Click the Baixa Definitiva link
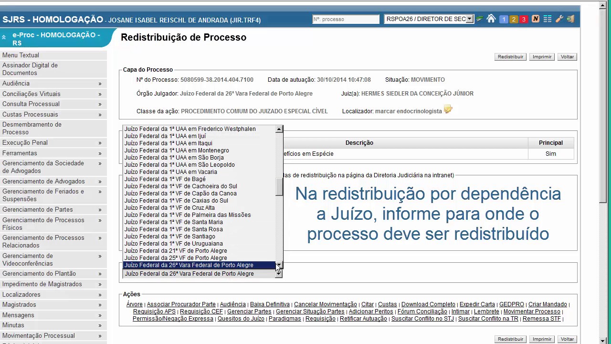The image size is (611, 344). 270,304
